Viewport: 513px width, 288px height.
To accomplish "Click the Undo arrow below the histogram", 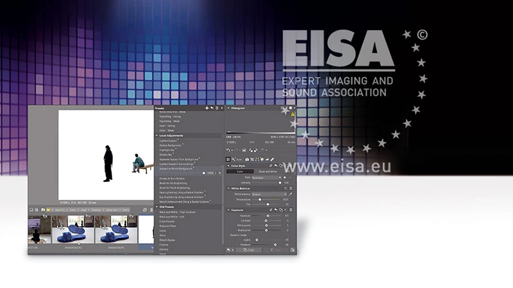I will [x=228, y=150].
